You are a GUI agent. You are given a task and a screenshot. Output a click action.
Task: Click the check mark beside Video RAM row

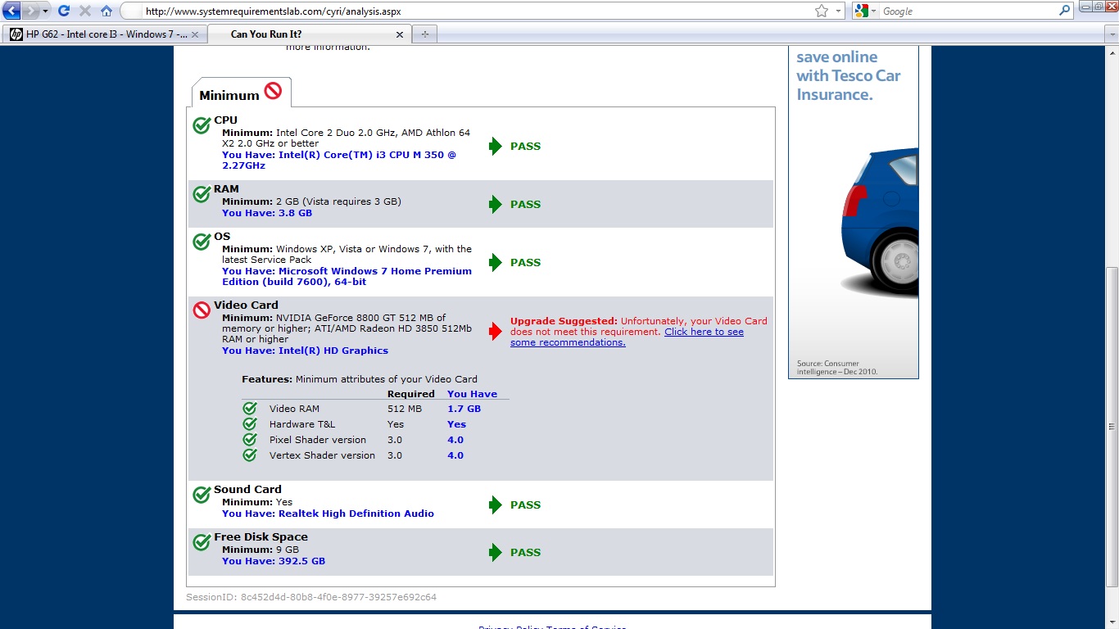pos(250,409)
